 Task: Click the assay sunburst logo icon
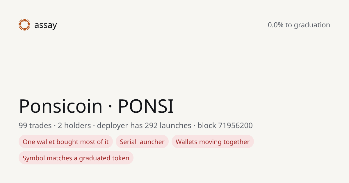24,25
